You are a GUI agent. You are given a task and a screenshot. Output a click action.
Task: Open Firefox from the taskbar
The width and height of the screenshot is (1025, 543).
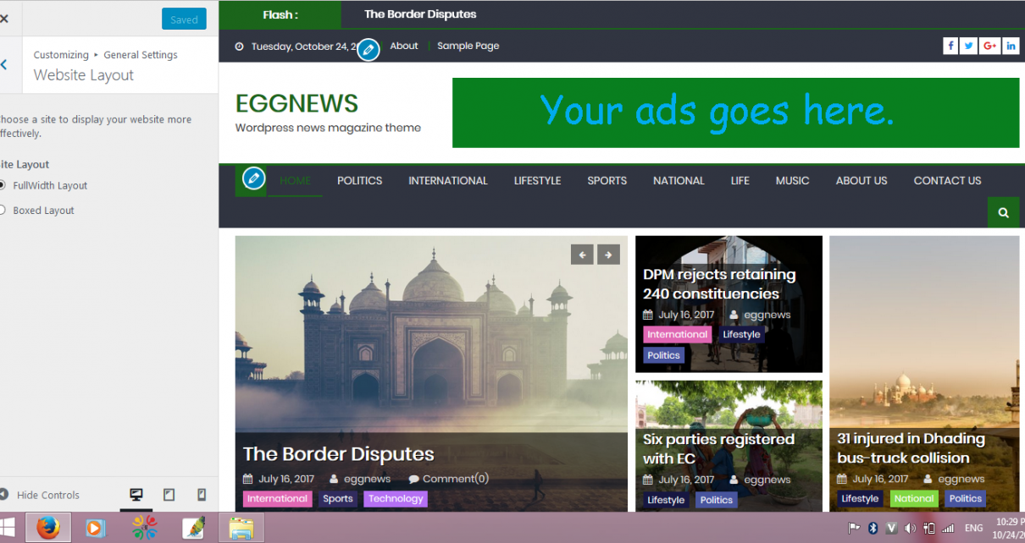(48, 528)
